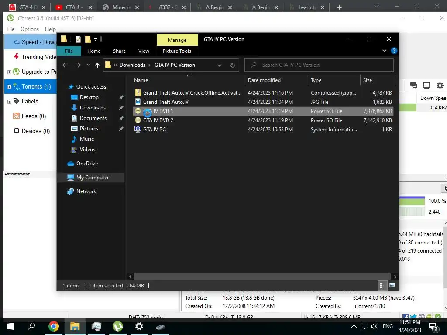
Task: Click Search GTA IV PC Version box
Action: [319, 65]
